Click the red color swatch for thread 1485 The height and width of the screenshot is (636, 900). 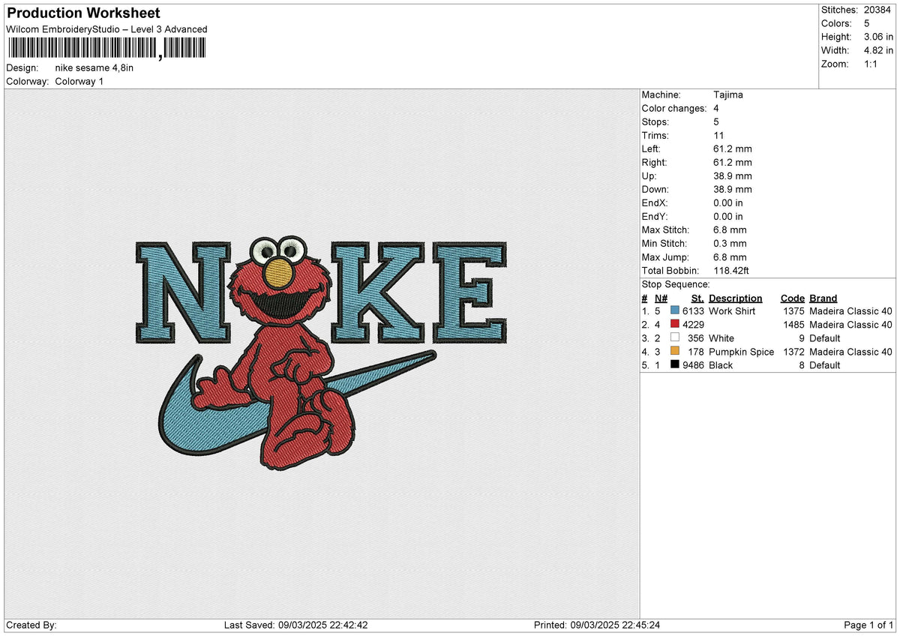675,324
